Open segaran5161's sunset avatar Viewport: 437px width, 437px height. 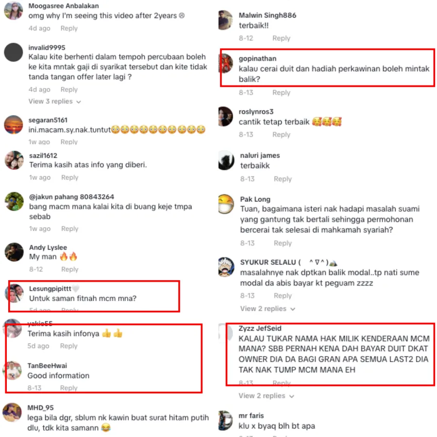(14, 125)
